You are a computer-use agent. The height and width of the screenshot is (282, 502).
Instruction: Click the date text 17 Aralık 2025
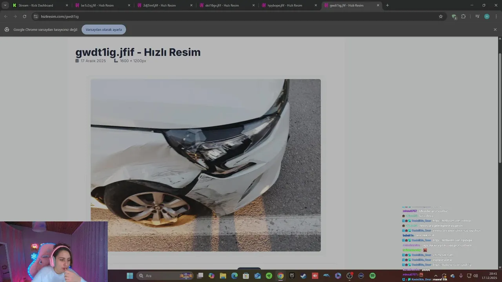click(93, 61)
